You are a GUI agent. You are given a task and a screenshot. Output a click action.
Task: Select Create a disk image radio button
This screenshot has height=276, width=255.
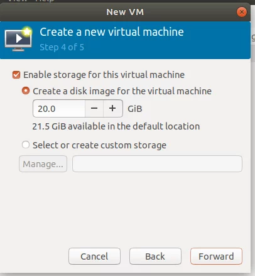click(x=26, y=91)
